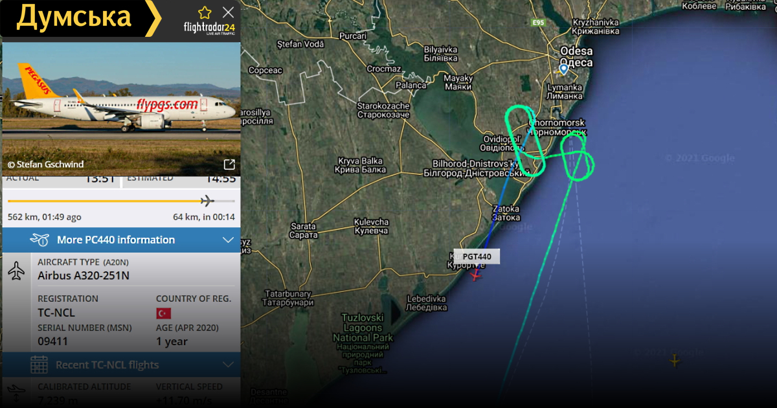The image size is (777, 408).
Task: Click the Flightradar24 logo
Action: (208, 28)
